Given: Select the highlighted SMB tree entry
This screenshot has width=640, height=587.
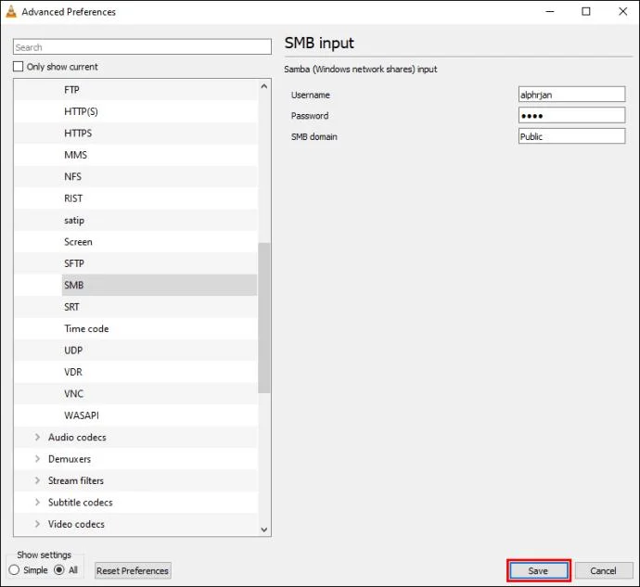Looking at the screenshot, I should point(160,285).
